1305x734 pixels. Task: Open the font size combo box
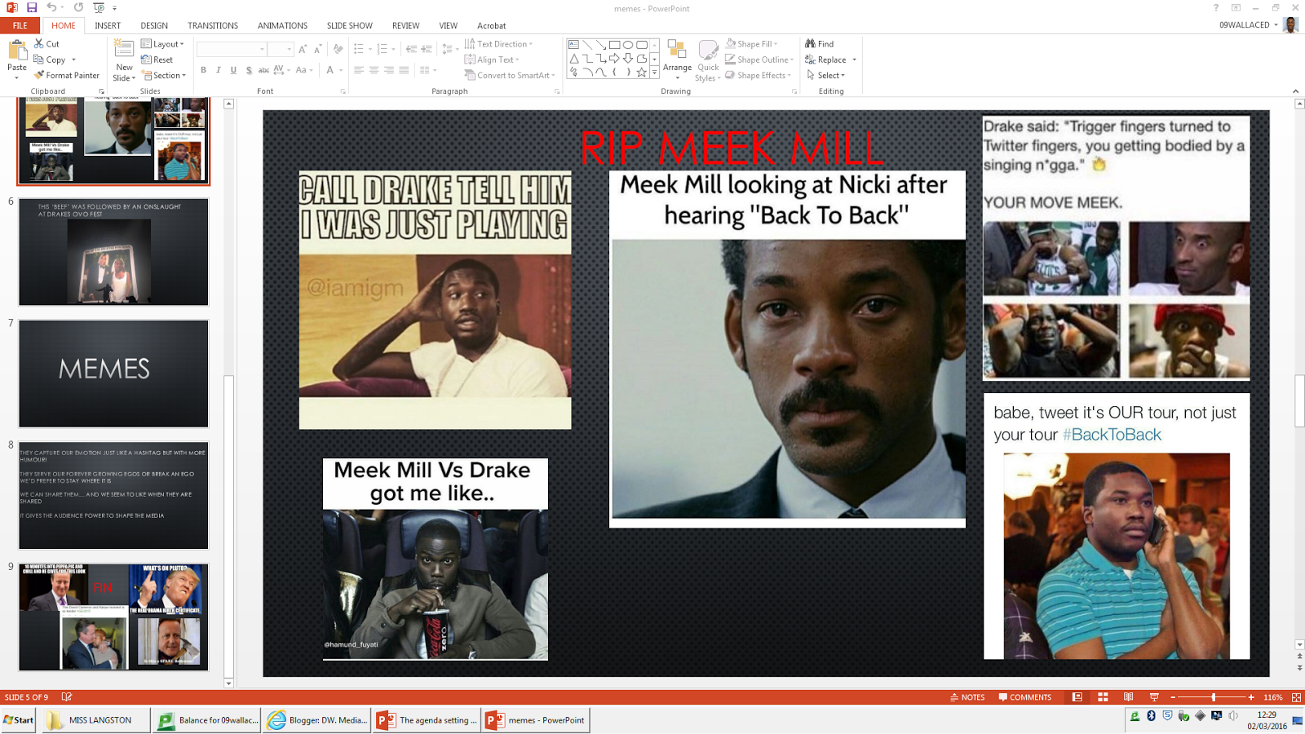[281, 49]
